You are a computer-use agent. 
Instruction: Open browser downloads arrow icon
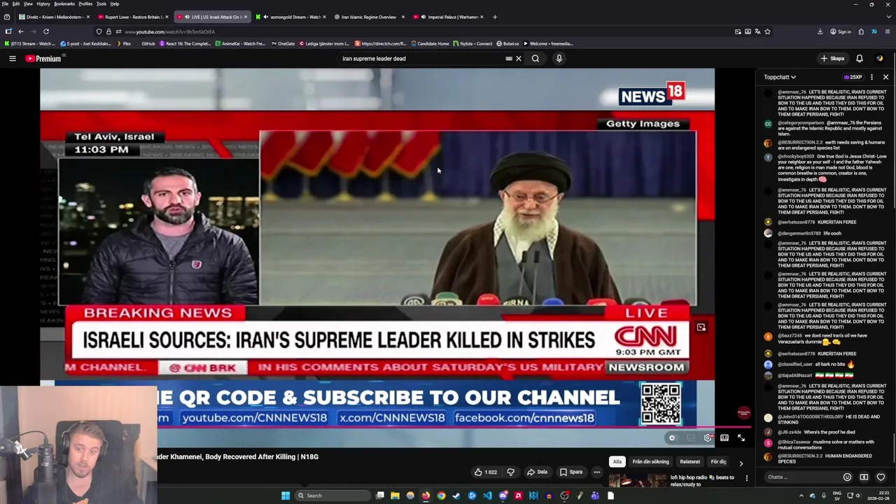pyautogui.click(x=820, y=31)
